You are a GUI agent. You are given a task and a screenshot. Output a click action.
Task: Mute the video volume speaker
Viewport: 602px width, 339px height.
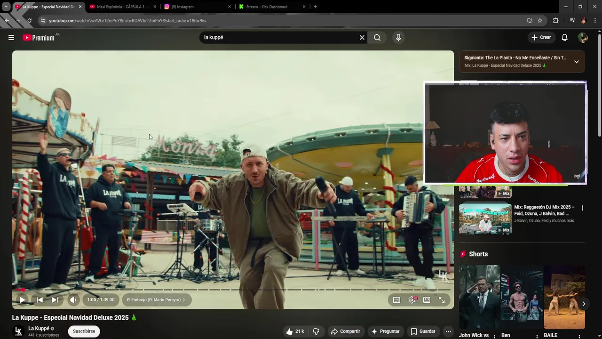coord(73,300)
